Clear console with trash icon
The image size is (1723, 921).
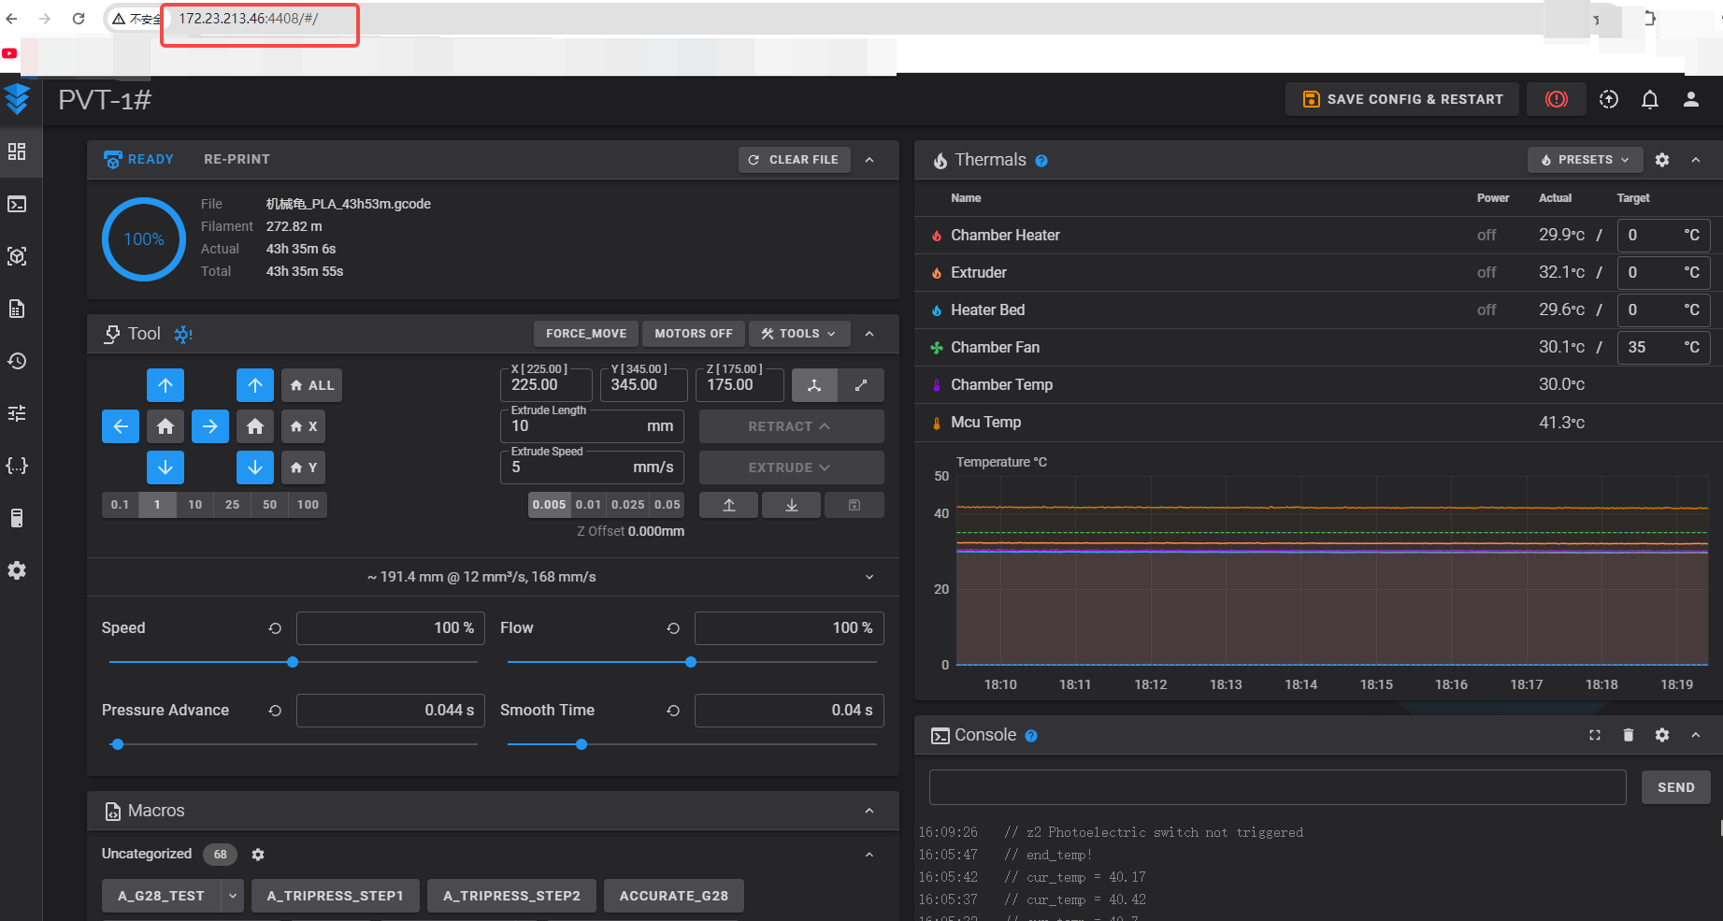click(x=1628, y=736)
